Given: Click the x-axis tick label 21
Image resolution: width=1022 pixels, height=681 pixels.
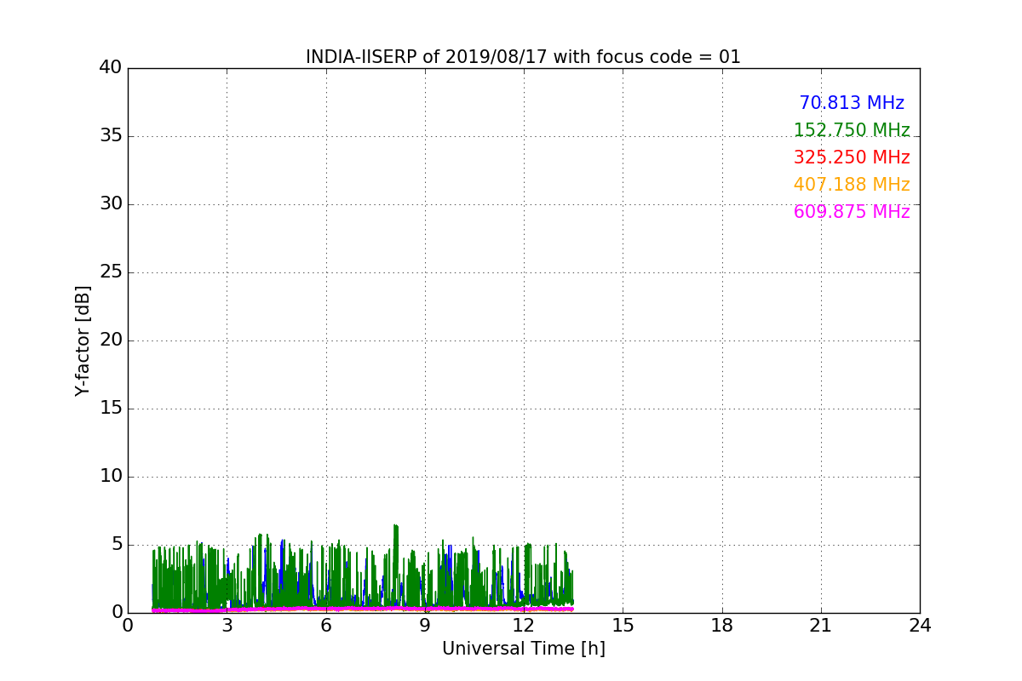Looking at the screenshot, I should tap(821, 626).
